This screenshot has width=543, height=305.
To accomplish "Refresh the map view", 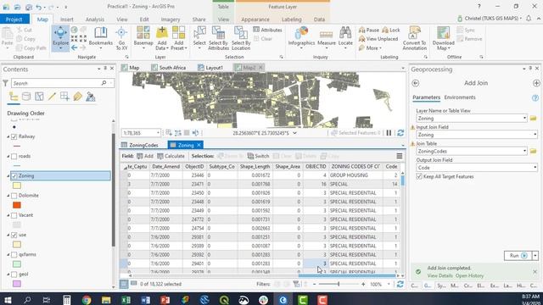I will point(400,133).
